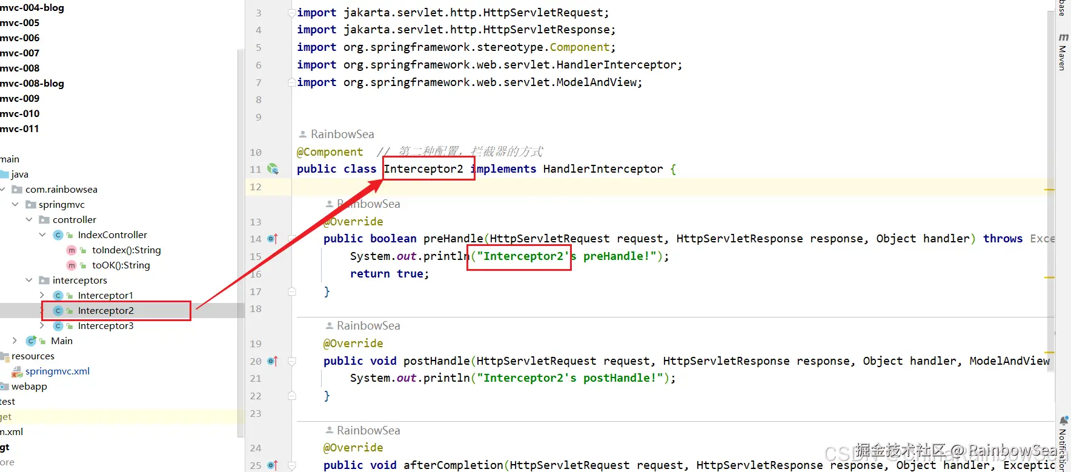Click the IndexController class icon
Viewport: 1071px width, 472px height.
pos(58,235)
